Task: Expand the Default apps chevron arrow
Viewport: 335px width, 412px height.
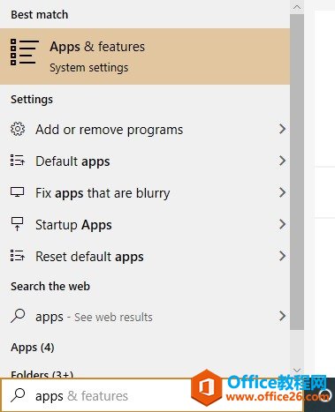Action: tap(282, 161)
